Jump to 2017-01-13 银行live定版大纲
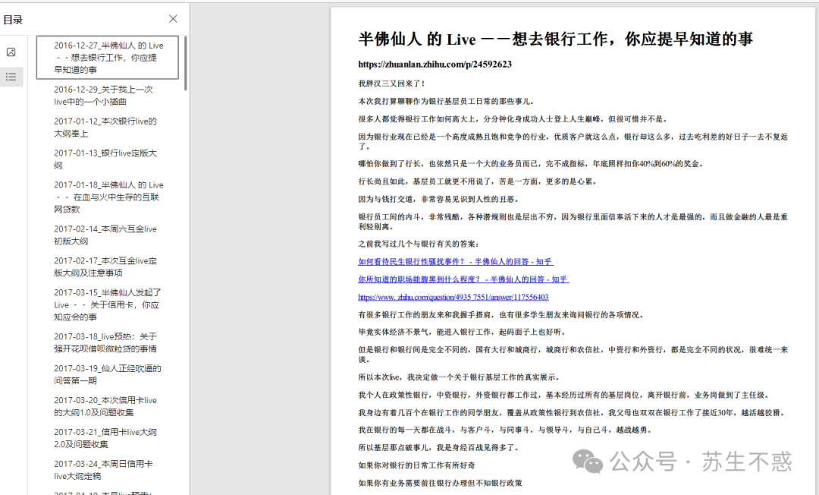The width and height of the screenshot is (819, 495). pyautogui.click(x=105, y=159)
